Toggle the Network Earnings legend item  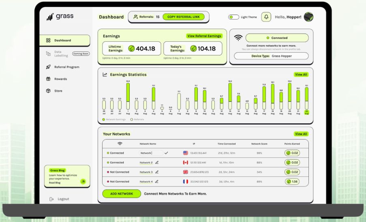click(x=114, y=120)
